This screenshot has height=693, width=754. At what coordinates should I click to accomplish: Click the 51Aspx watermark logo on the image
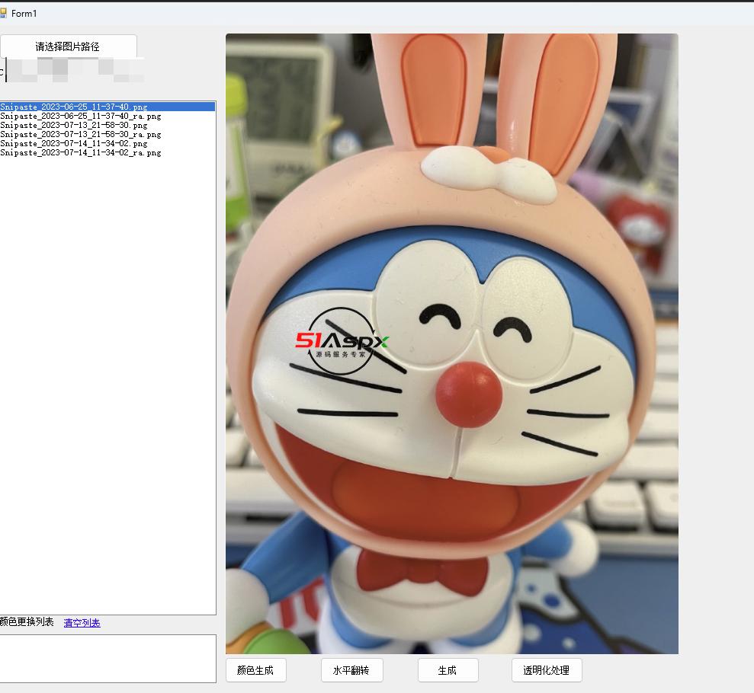[x=342, y=343]
